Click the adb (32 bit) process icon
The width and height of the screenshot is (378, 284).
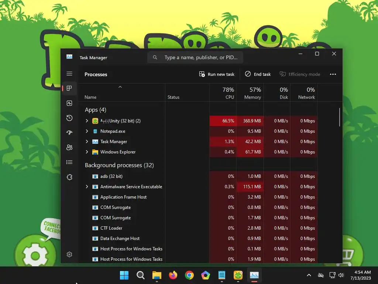click(x=95, y=176)
